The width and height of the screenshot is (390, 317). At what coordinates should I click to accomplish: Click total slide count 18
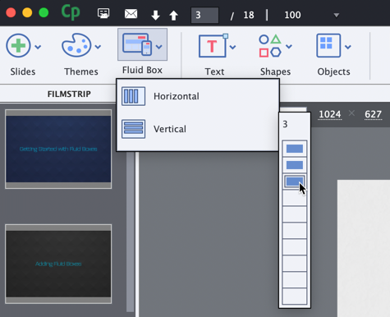point(249,15)
